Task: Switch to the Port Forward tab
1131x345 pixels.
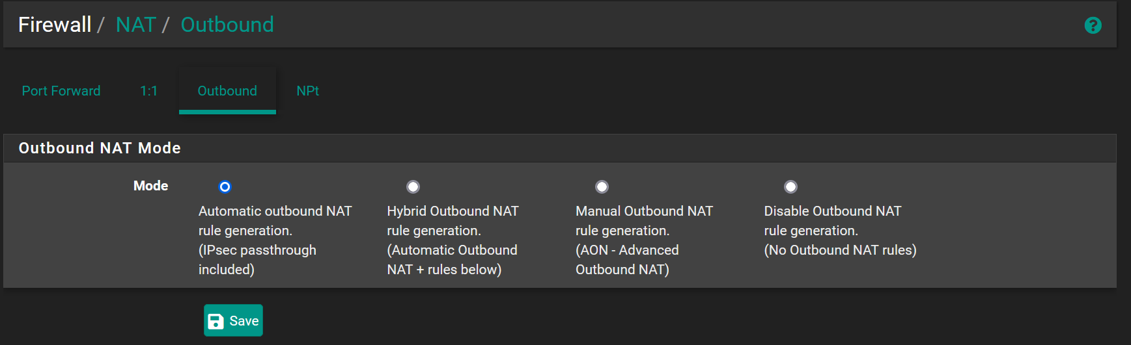Action: [x=61, y=91]
